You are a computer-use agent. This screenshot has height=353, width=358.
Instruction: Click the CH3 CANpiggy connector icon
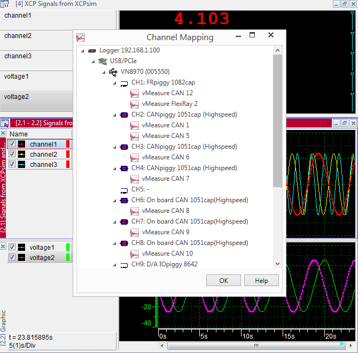(124, 147)
